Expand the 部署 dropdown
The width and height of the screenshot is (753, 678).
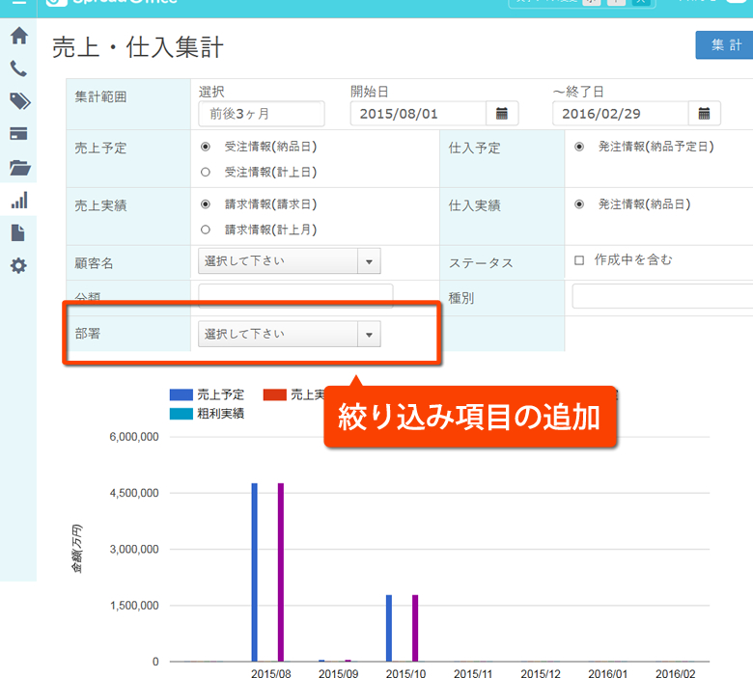coord(289,334)
